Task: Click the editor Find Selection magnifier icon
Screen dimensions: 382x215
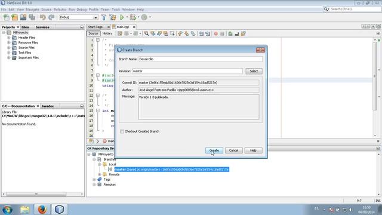Action: coord(146,33)
